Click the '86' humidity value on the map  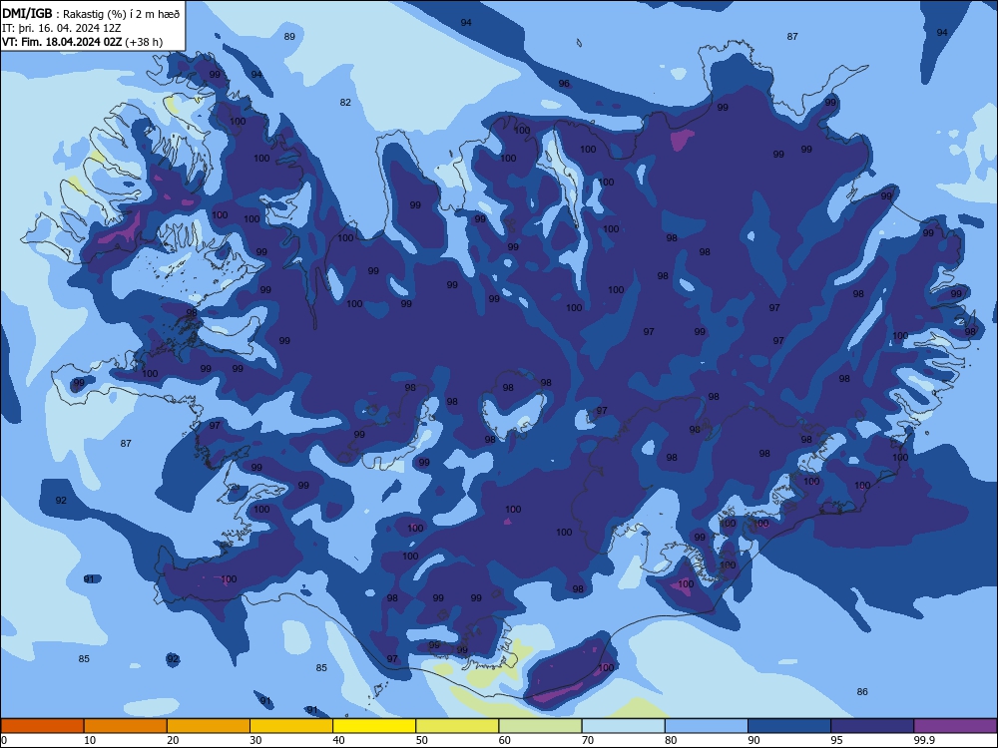click(x=862, y=692)
